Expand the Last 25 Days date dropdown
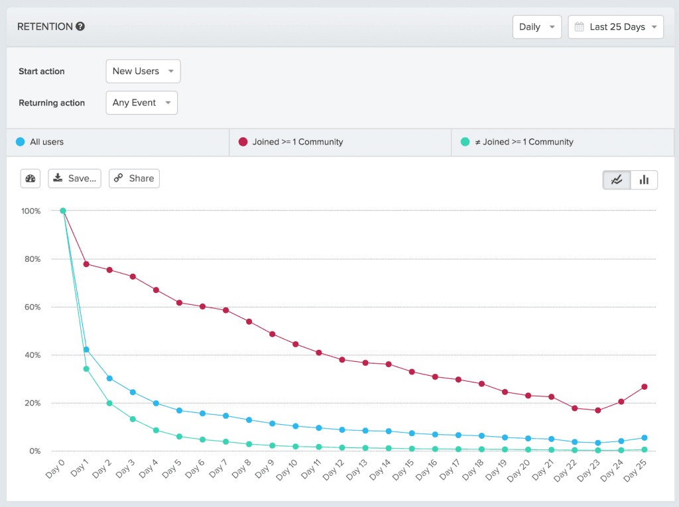The height and width of the screenshot is (507, 679). click(616, 27)
